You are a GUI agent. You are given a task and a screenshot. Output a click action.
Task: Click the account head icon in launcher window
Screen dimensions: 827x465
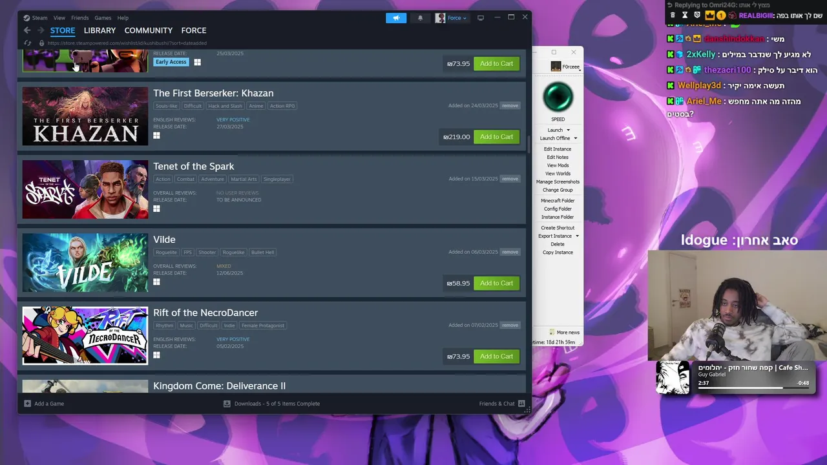point(556,67)
